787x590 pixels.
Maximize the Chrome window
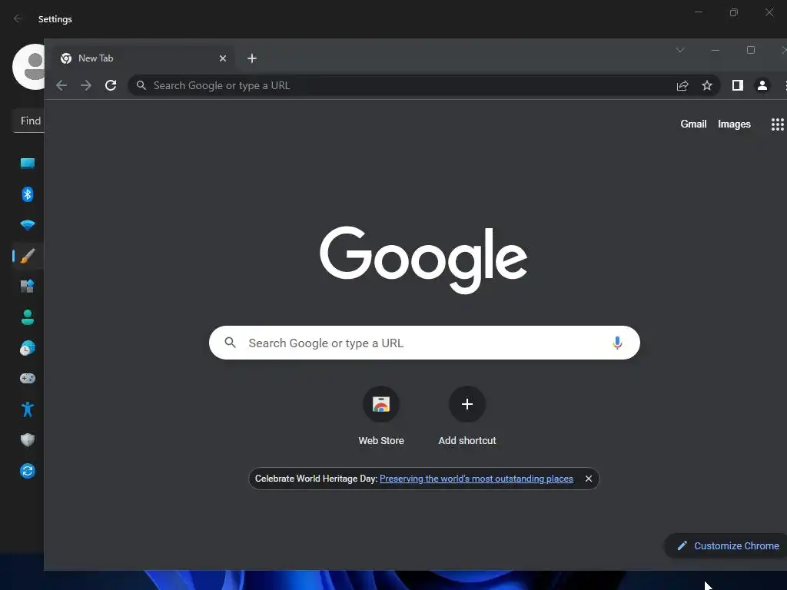(x=751, y=50)
